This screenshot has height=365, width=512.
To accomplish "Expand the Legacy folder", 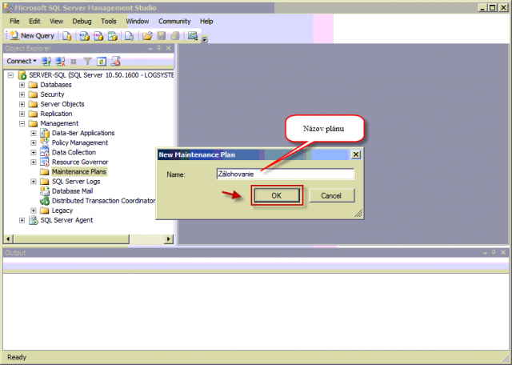I will point(34,211).
